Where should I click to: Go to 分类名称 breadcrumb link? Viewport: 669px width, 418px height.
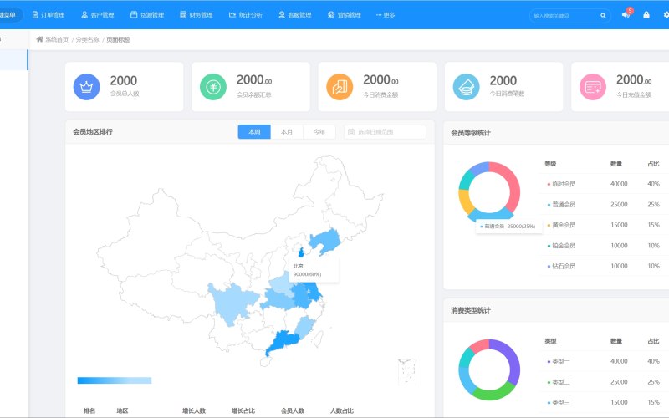pyautogui.click(x=88, y=39)
